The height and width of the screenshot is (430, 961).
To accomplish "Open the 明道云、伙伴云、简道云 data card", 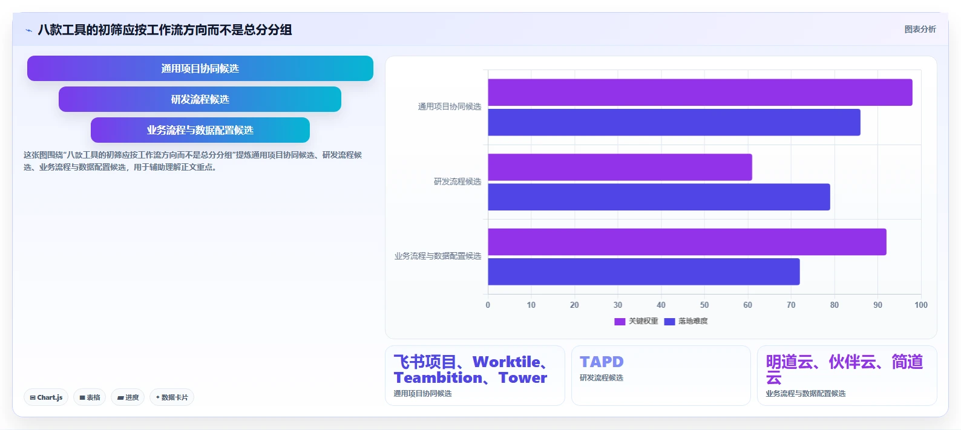I will (847, 376).
